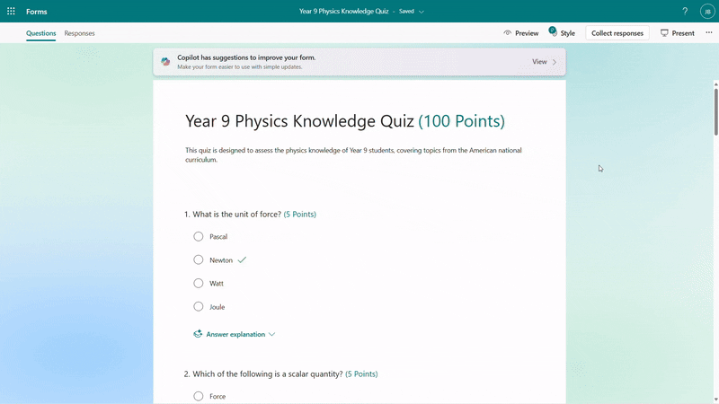Open the app launcher waffle icon
The image size is (719, 404).
click(11, 11)
